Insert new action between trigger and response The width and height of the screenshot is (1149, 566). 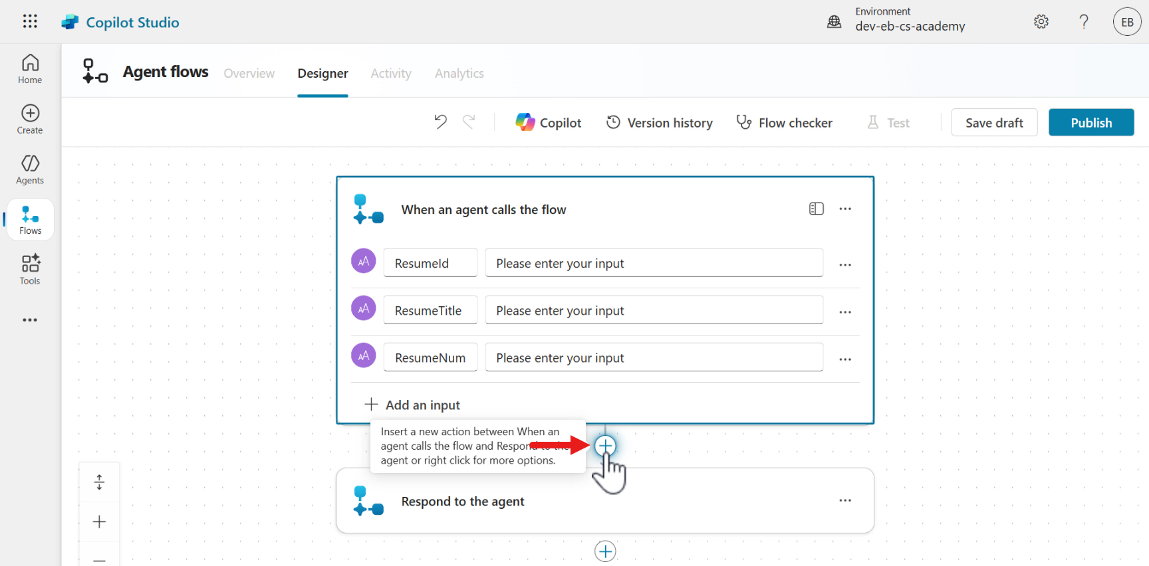(x=605, y=446)
